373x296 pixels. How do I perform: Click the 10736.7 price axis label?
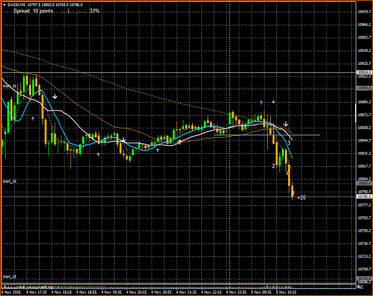point(364,243)
